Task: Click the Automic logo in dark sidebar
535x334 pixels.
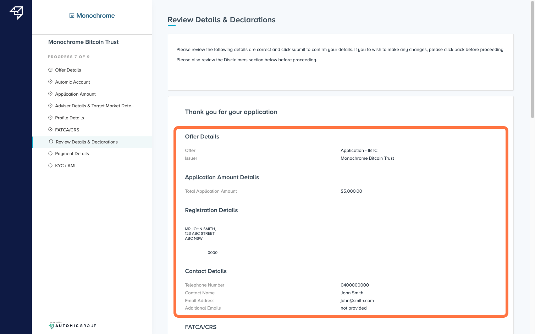Action: click(16, 13)
